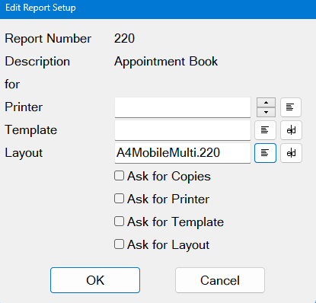The image size is (316, 303).
Task: Dismiss the dialog with Cancel
Action: [220, 280]
